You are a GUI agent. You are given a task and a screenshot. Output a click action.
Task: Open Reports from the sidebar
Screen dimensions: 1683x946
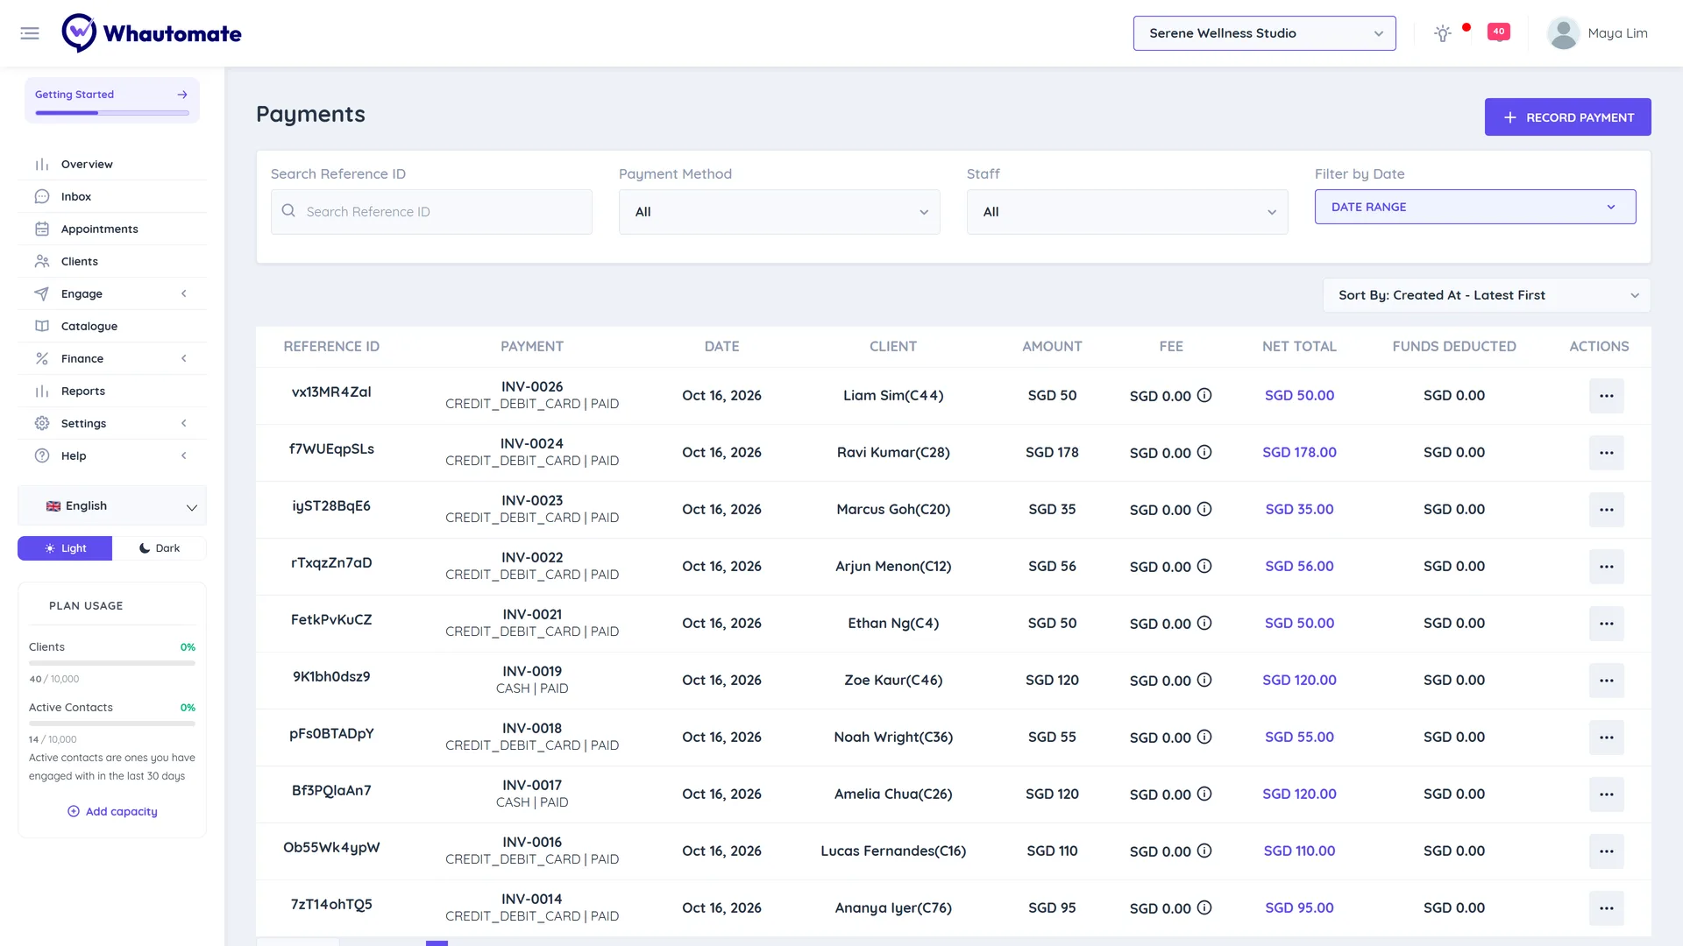112,391
